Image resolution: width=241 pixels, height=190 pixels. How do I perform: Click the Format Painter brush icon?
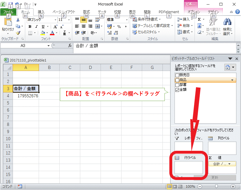18,33
